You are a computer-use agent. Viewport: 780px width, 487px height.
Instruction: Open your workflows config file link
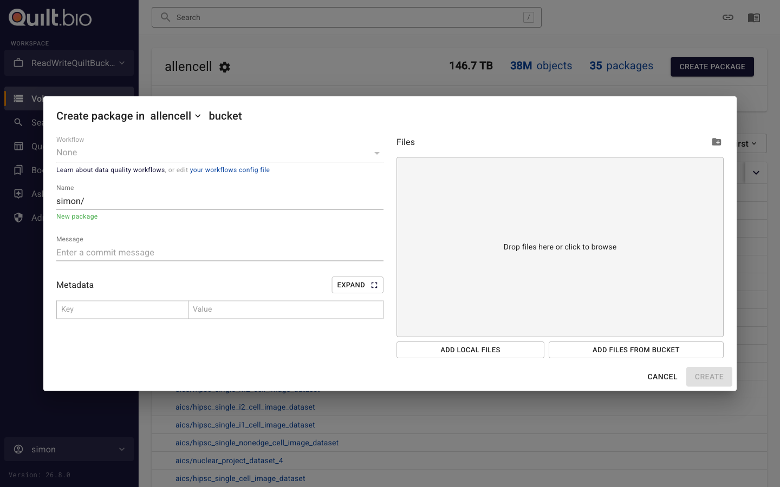pos(230,170)
